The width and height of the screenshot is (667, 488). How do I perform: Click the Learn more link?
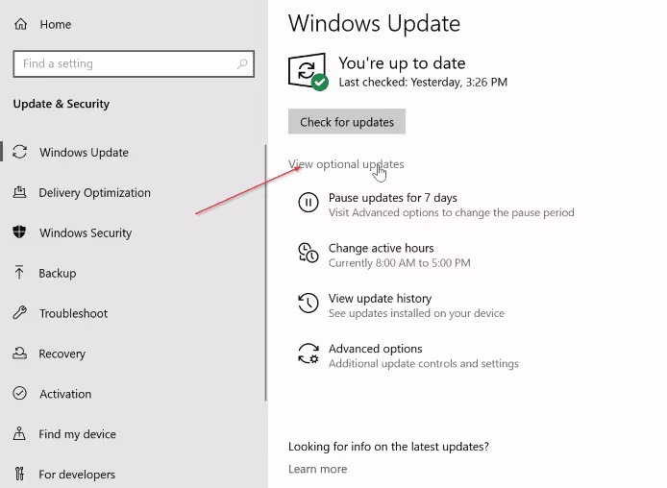[317, 469]
